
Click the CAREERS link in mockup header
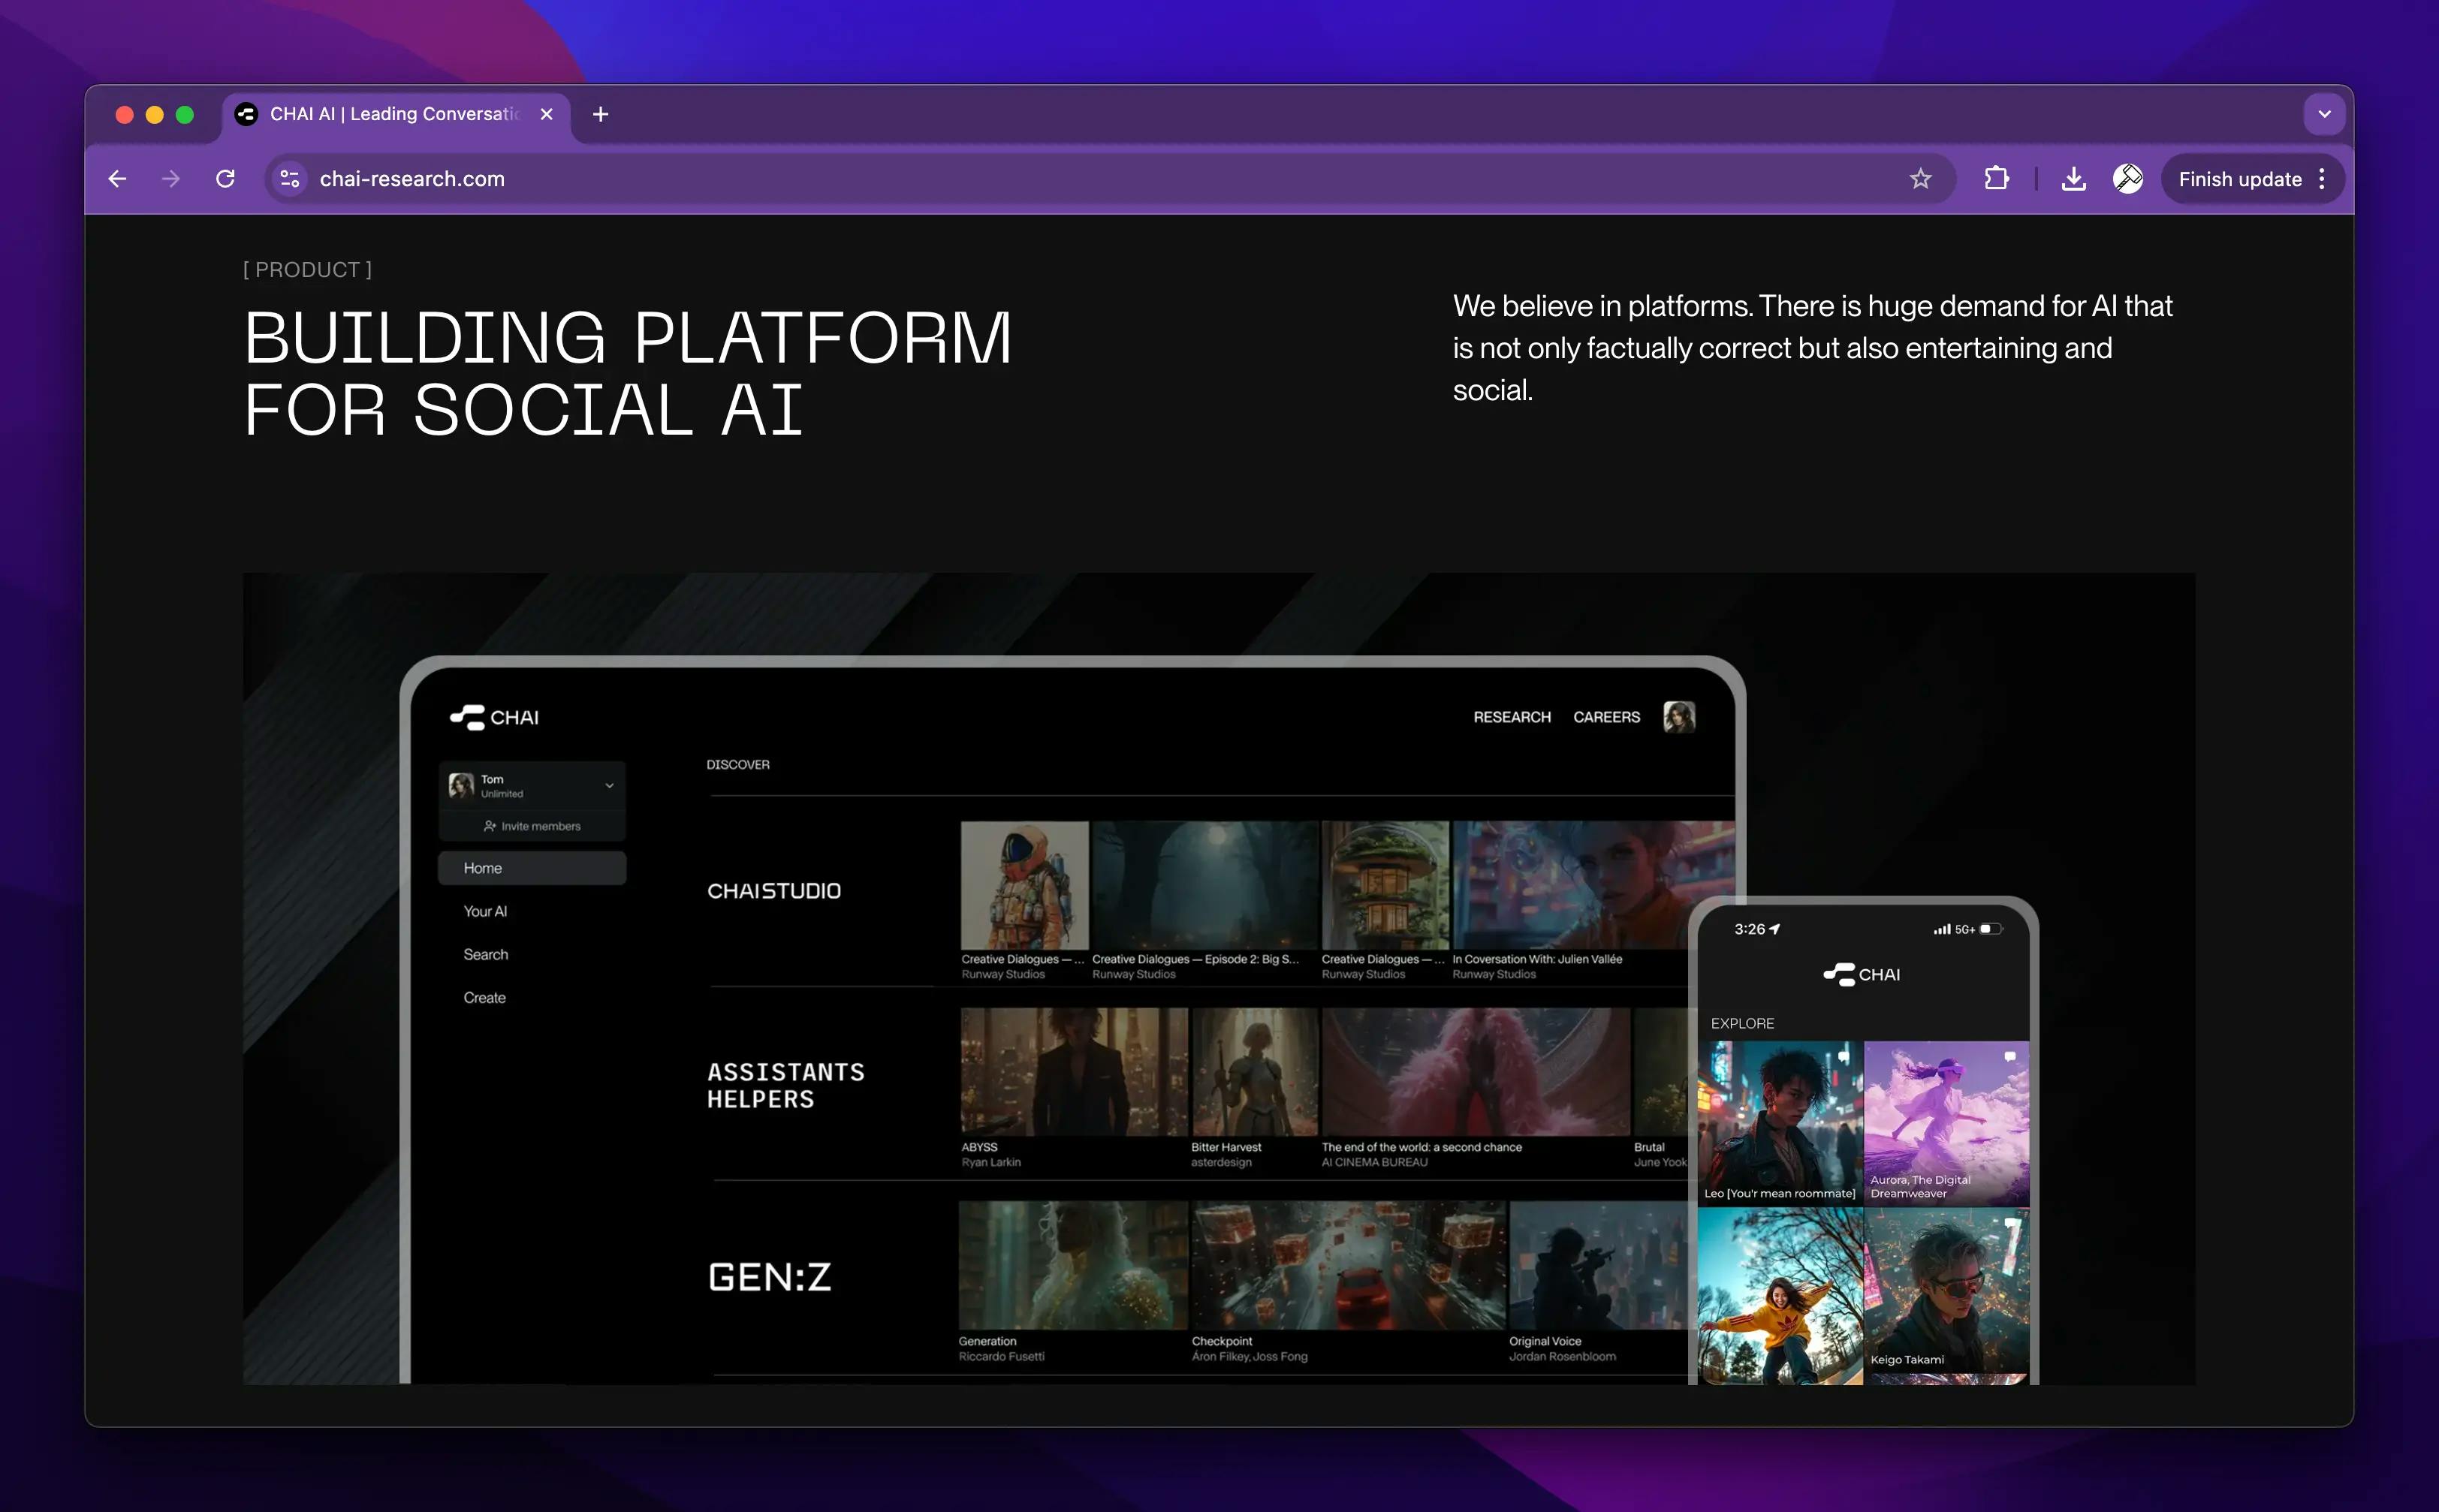[x=1606, y=717]
